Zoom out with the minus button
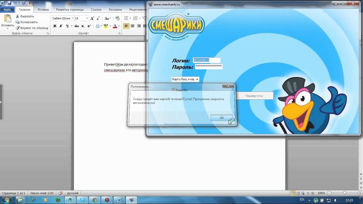This screenshot has height=204, width=363. click(329, 193)
